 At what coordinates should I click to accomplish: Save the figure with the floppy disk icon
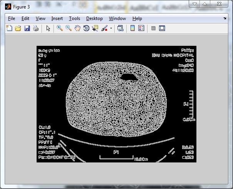click(27, 28)
